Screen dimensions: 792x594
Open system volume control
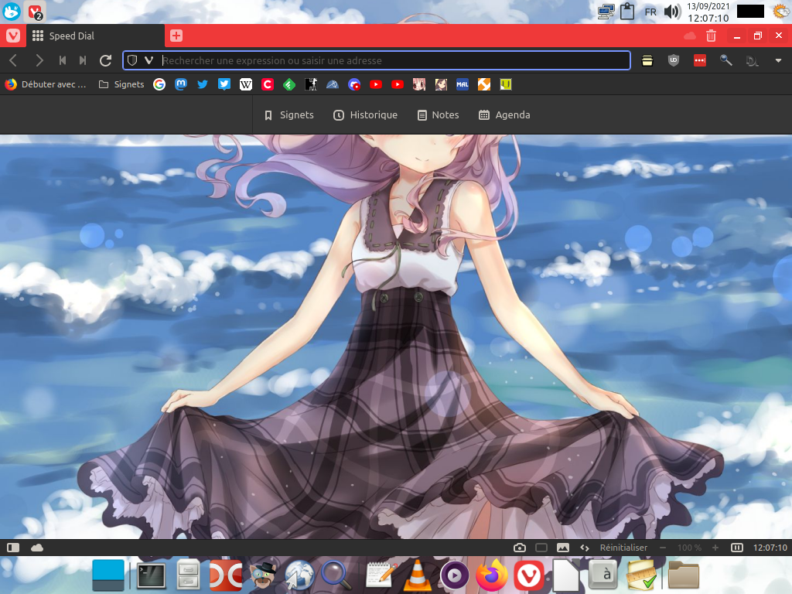pos(672,12)
